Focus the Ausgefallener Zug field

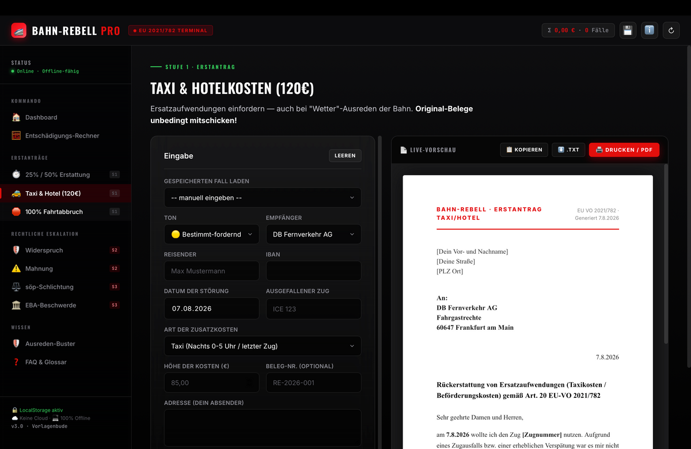pos(314,309)
